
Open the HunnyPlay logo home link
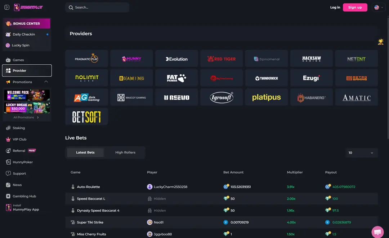point(28,8)
